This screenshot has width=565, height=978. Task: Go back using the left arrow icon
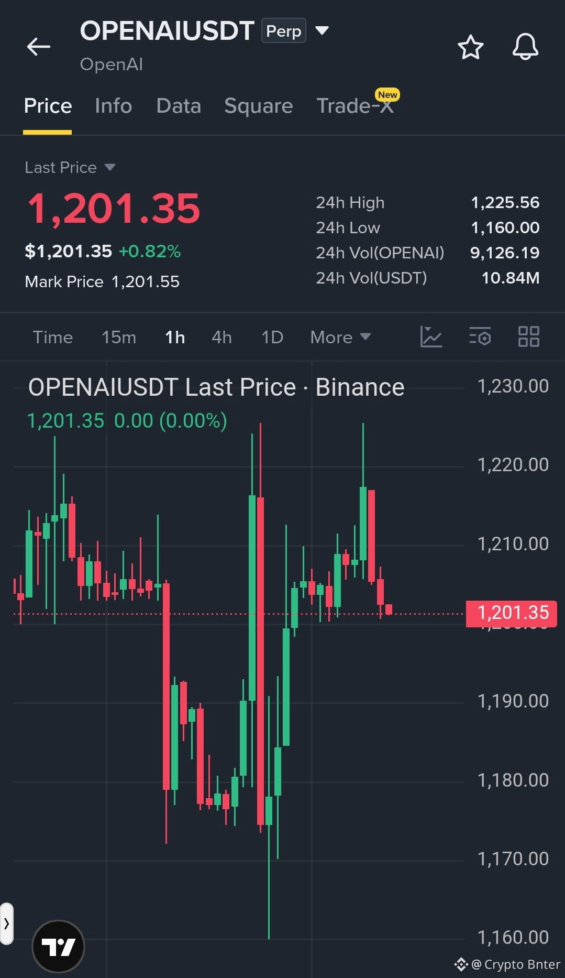click(x=39, y=47)
